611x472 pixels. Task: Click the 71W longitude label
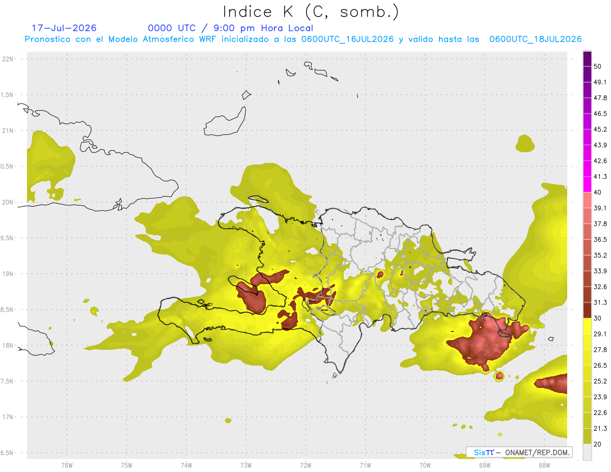[365, 465]
